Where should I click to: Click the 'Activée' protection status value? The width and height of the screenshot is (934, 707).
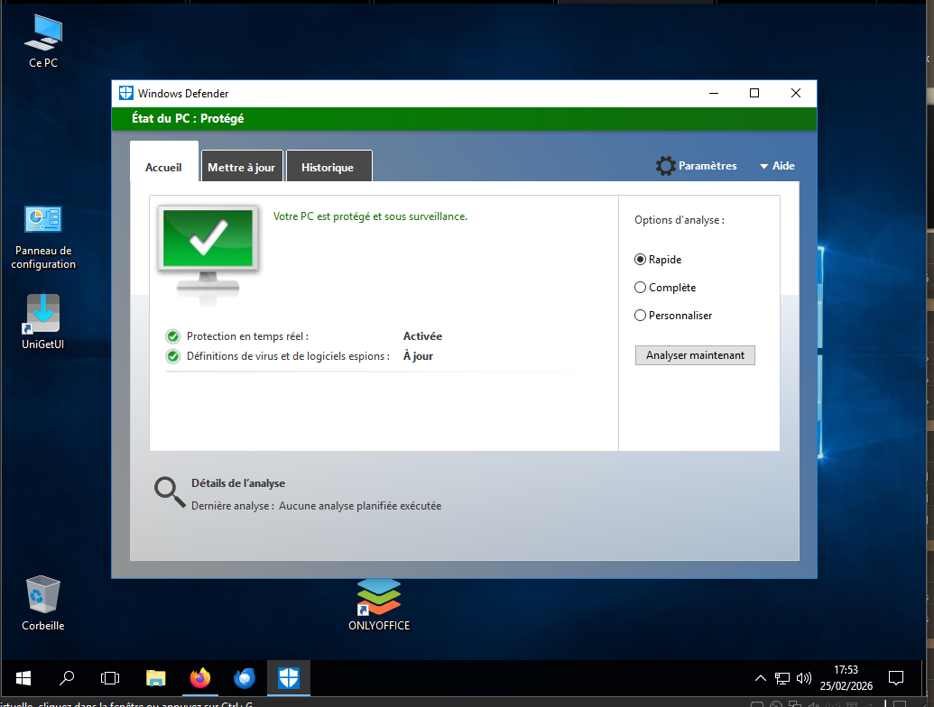pos(422,336)
